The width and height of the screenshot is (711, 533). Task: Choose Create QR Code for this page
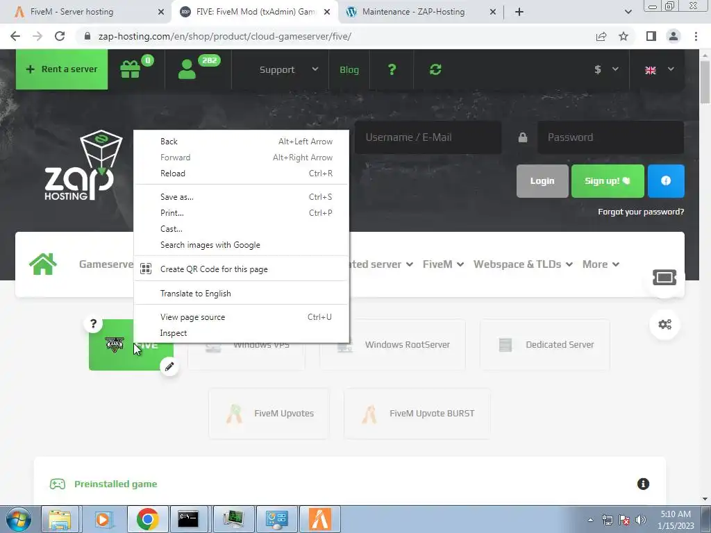[241, 269]
